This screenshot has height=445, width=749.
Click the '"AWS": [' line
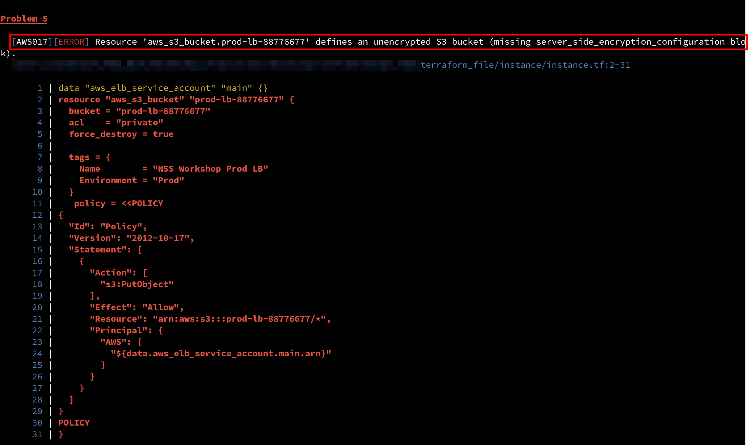click(121, 342)
